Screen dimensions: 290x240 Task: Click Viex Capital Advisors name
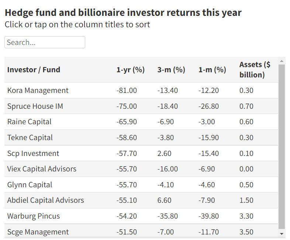[x=42, y=169]
